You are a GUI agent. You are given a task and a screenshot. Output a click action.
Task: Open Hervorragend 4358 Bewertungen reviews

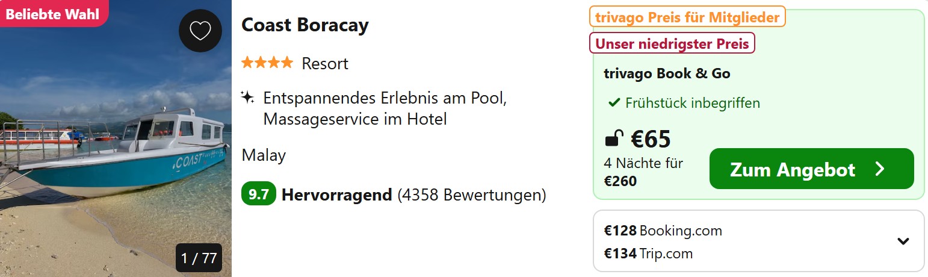414,195
